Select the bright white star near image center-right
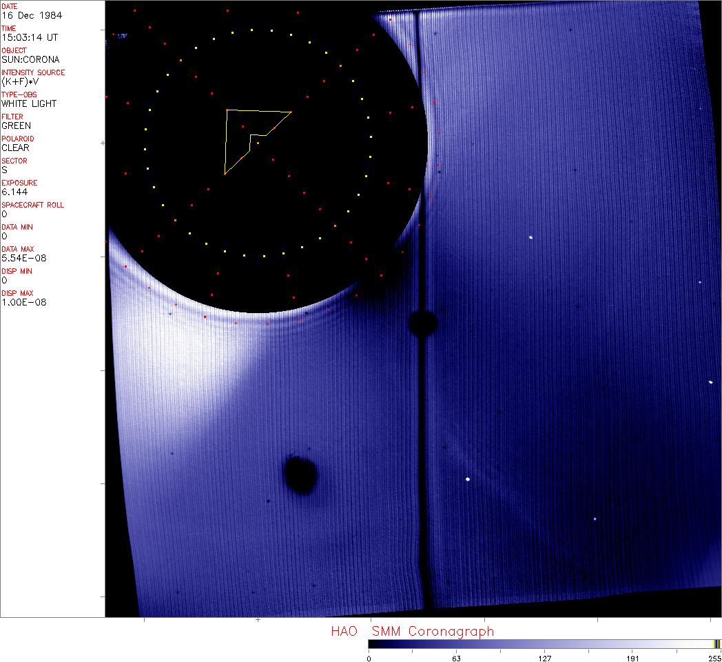The height and width of the screenshot is (662, 722). click(x=531, y=238)
